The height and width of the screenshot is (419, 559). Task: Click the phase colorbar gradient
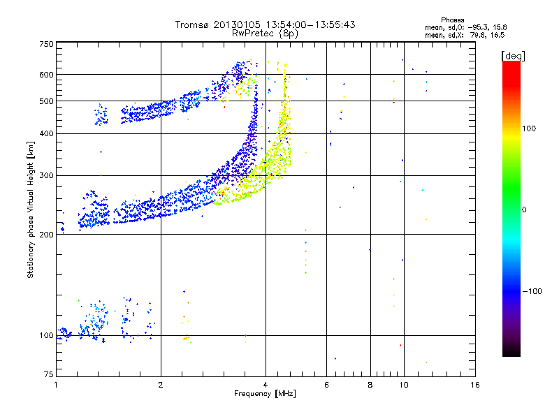pos(511,208)
